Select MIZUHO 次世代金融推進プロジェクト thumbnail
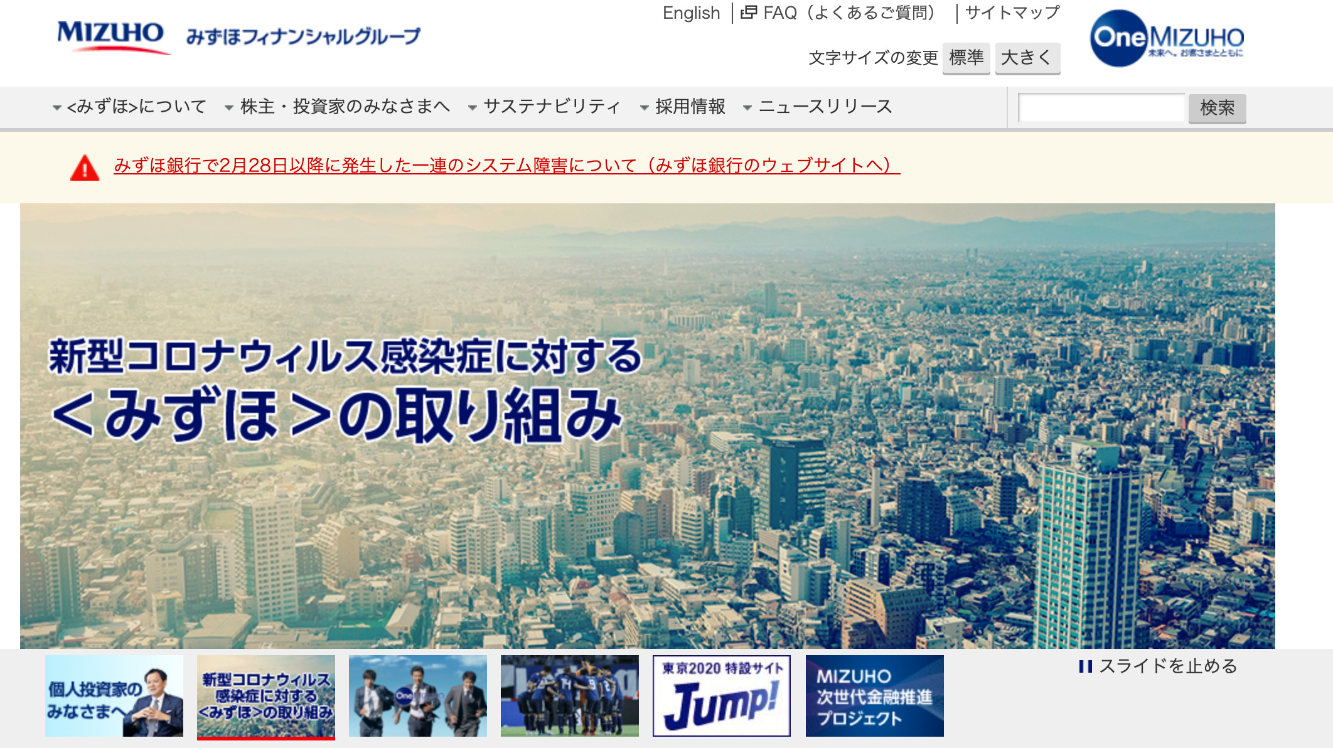The width and height of the screenshot is (1333, 748). pos(875,696)
